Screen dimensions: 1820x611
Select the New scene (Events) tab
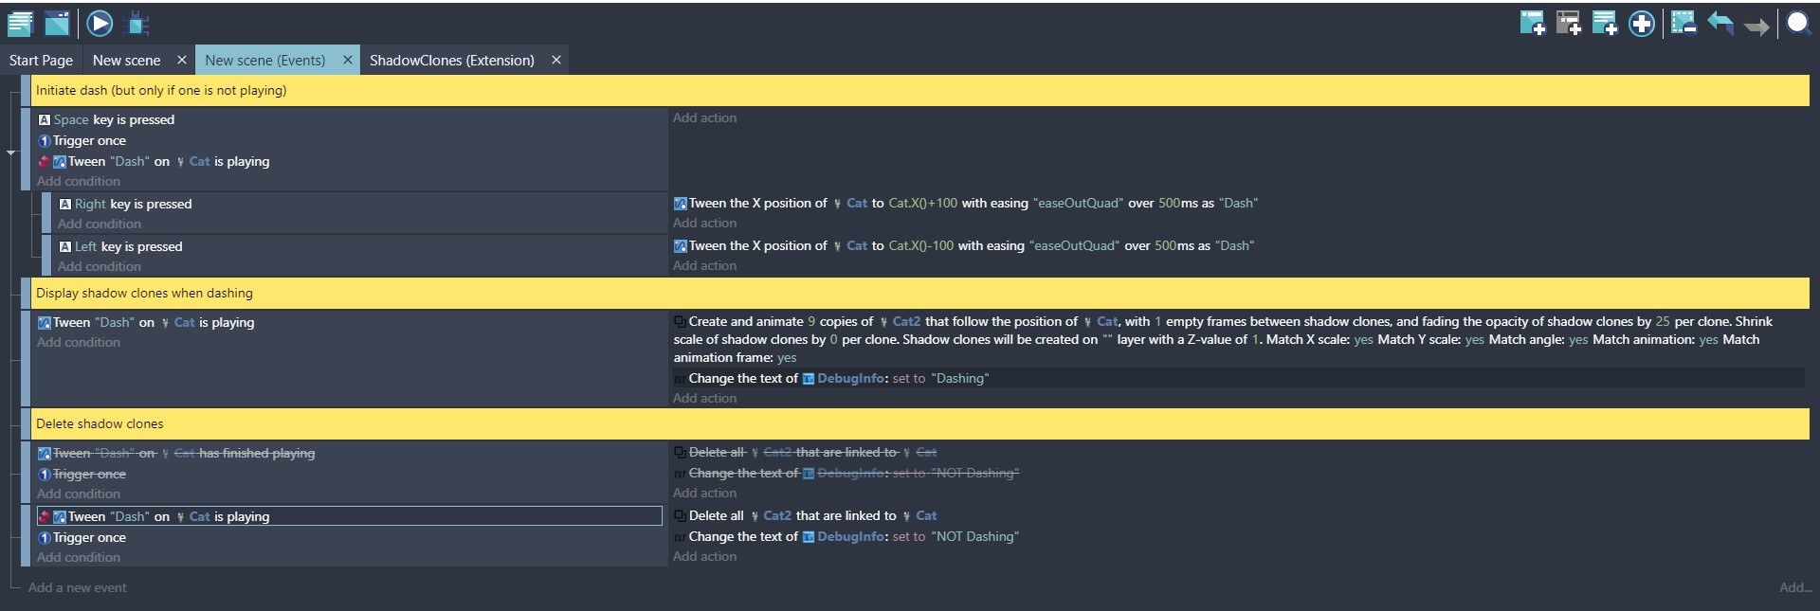coord(265,60)
